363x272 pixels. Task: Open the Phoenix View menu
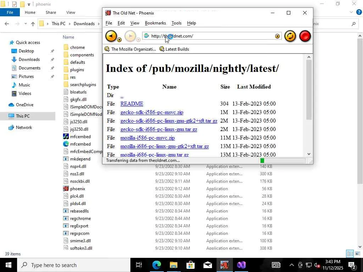point(135,23)
